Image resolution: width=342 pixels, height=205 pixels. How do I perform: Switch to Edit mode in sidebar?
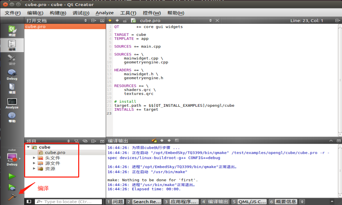tap(12, 45)
